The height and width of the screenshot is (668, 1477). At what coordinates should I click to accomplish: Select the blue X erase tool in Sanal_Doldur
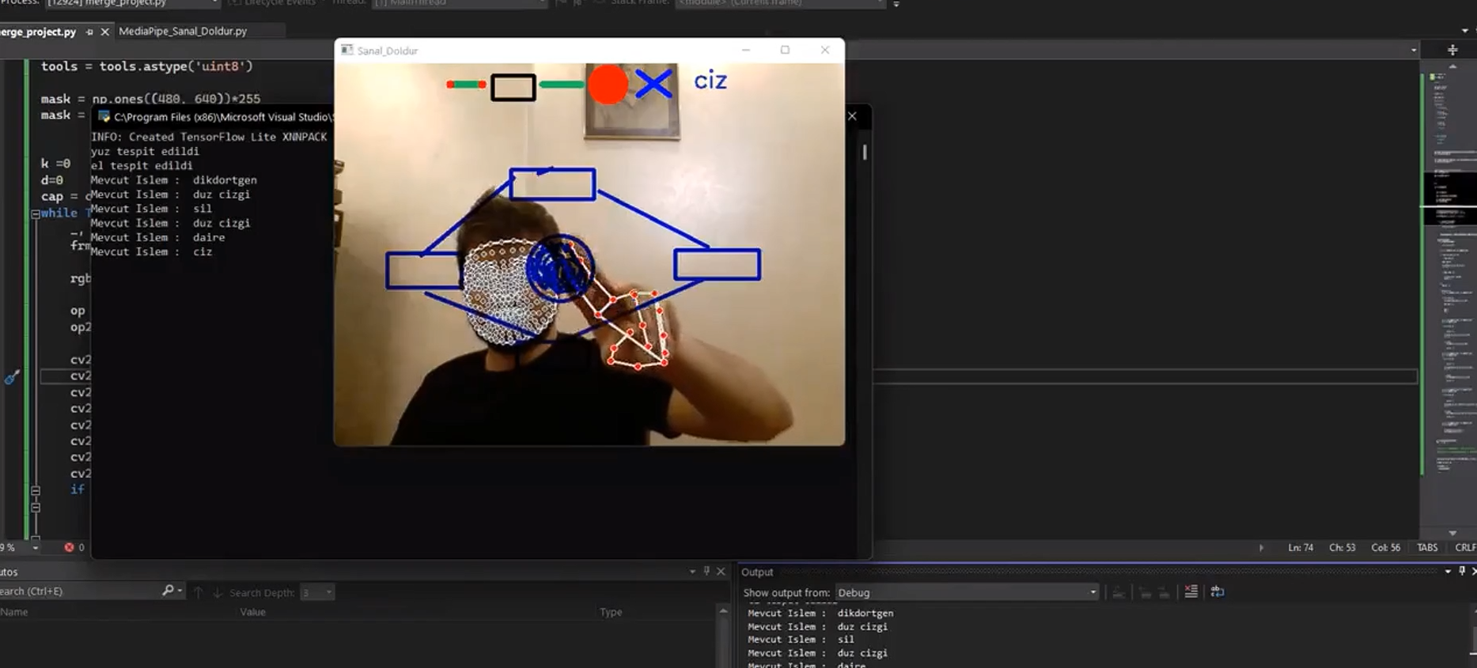click(x=653, y=84)
